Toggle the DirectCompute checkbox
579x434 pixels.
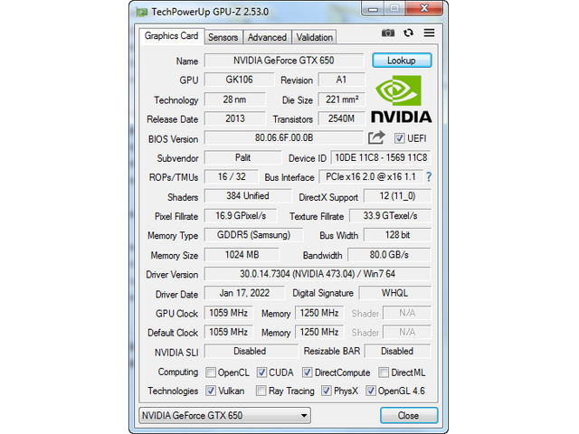click(307, 373)
